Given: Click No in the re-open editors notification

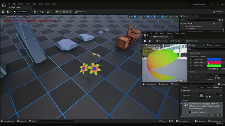Looking at the screenshot, I should tap(218, 115).
